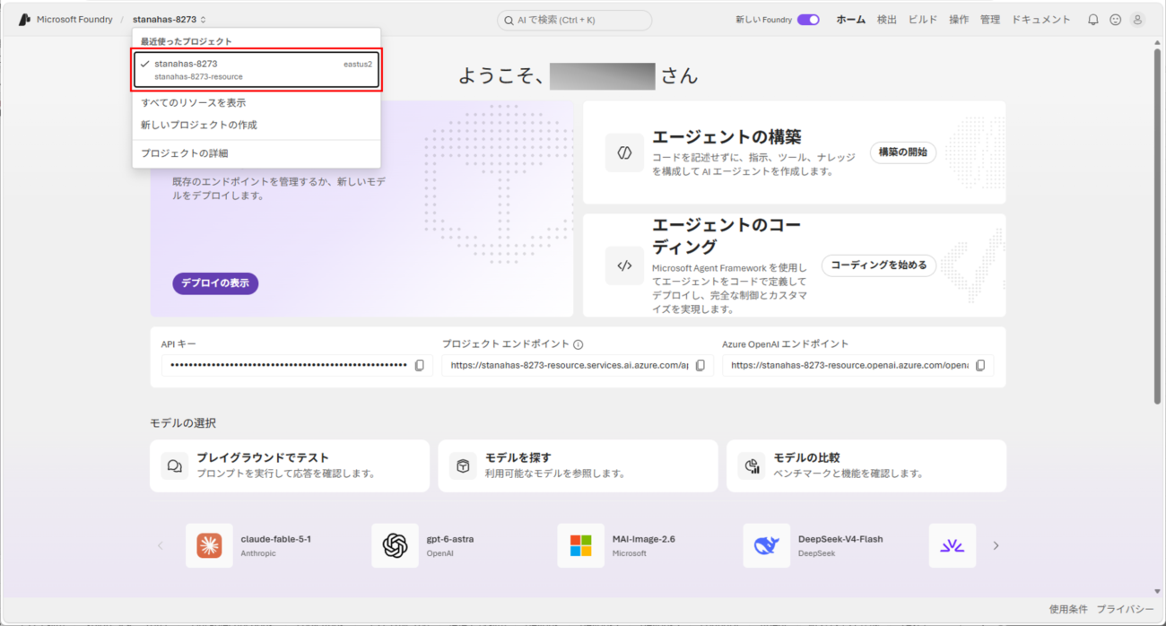Click the エージェントのコーディング heading

click(x=727, y=235)
